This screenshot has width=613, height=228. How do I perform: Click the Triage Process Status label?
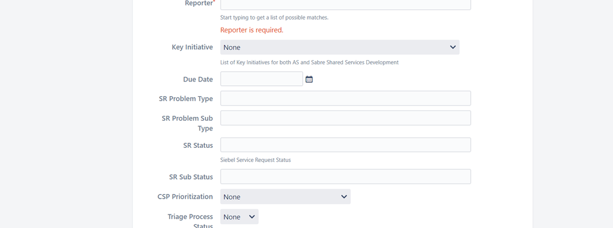click(190, 221)
